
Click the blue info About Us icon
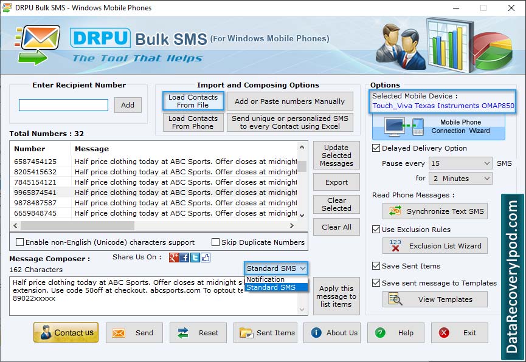[x=316, y=332]
